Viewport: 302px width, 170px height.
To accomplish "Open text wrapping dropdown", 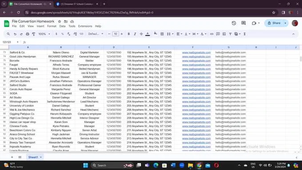I will pos(195,34).
